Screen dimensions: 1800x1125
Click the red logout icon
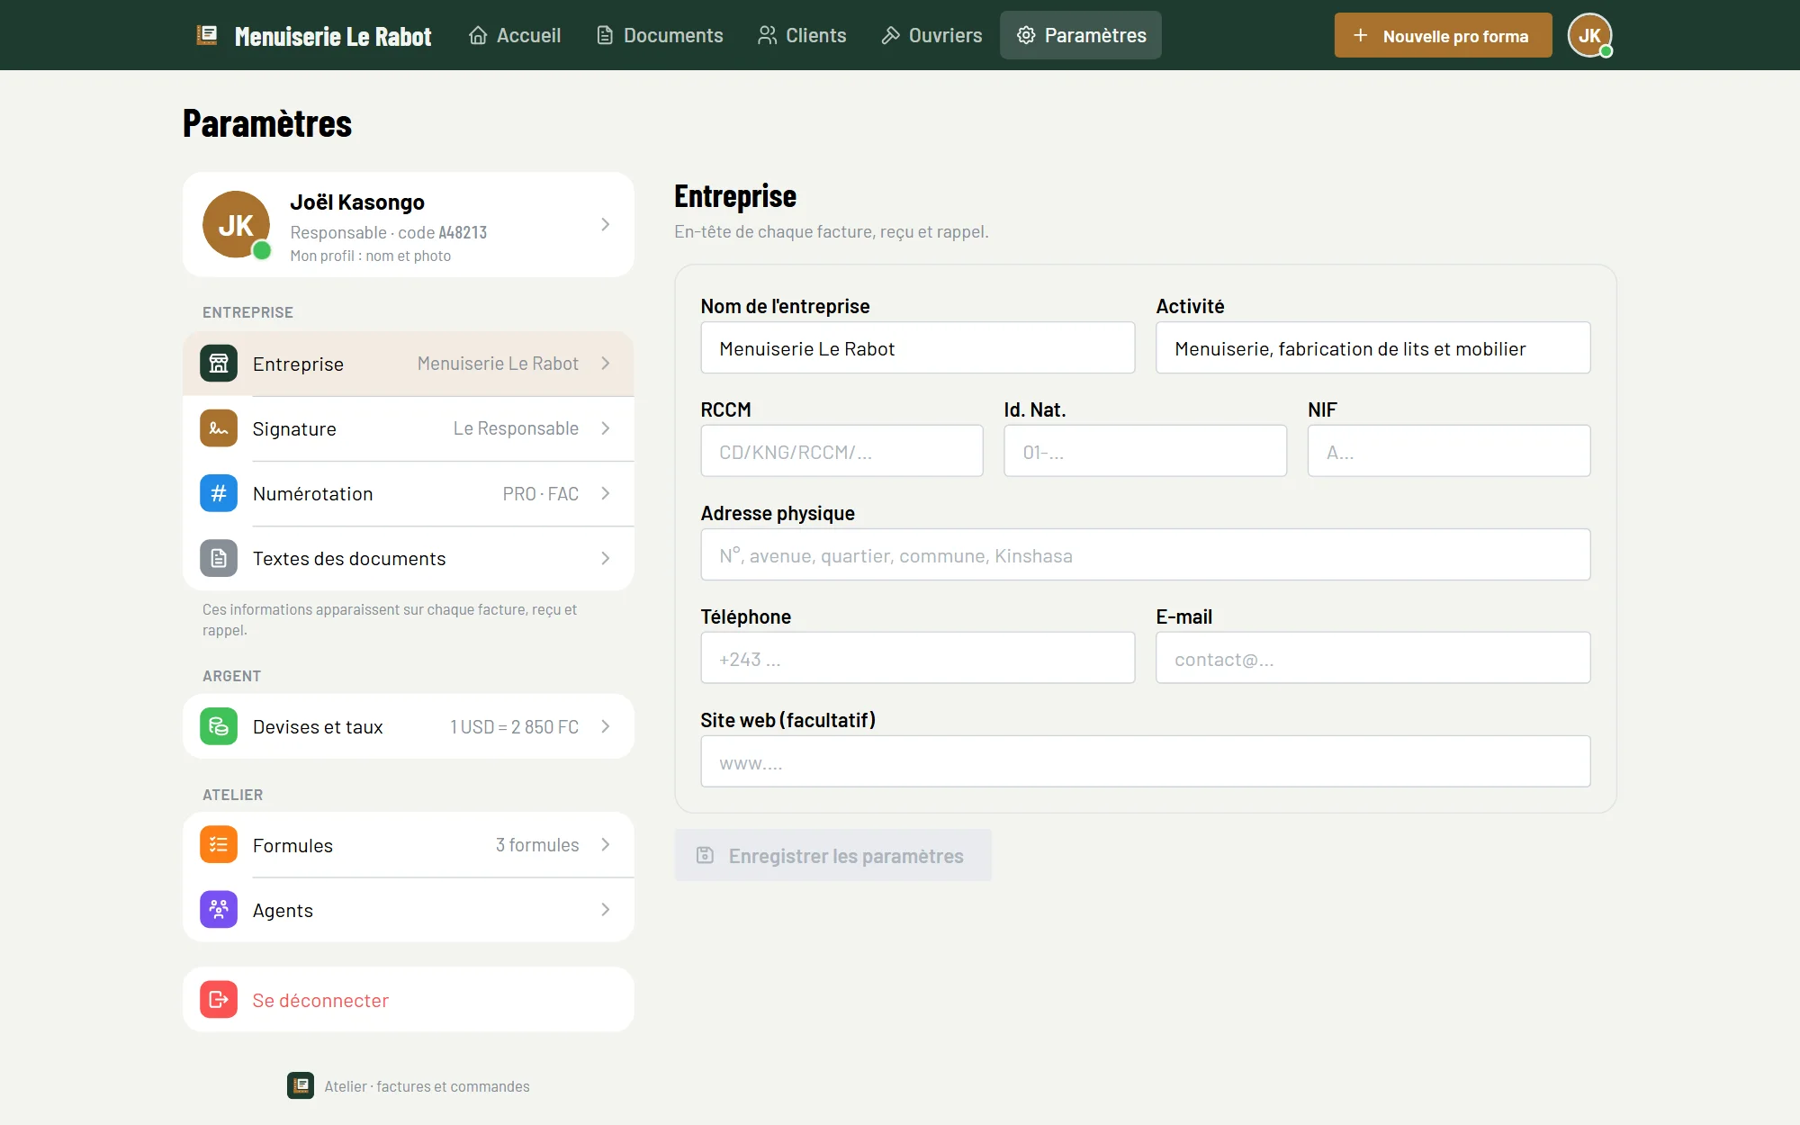[x=219, y=1000]
